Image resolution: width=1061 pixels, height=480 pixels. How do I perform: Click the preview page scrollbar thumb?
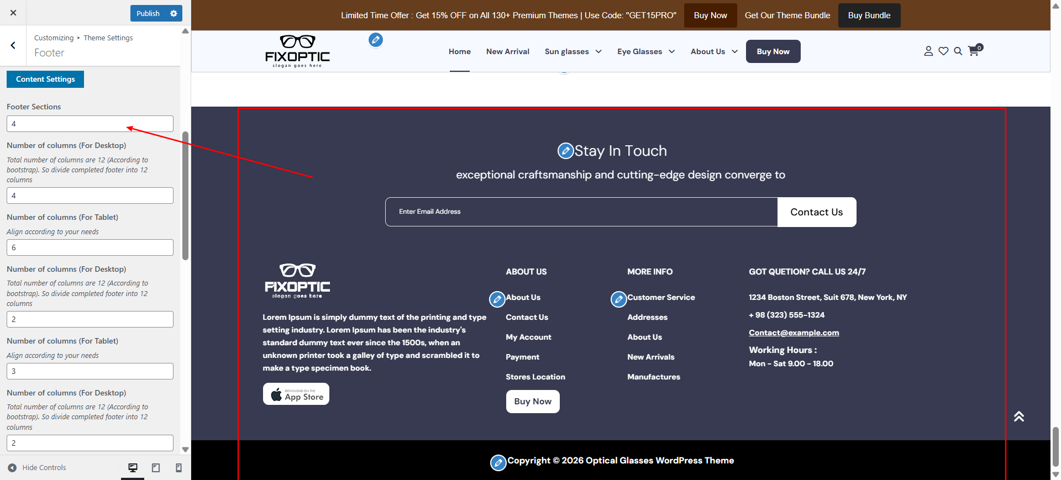1055,446
